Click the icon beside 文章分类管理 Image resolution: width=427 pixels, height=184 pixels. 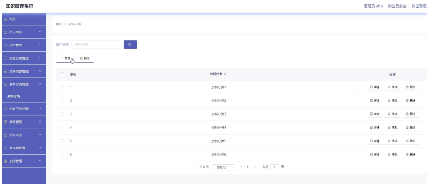pyautogui.click(x=6, y=58)
